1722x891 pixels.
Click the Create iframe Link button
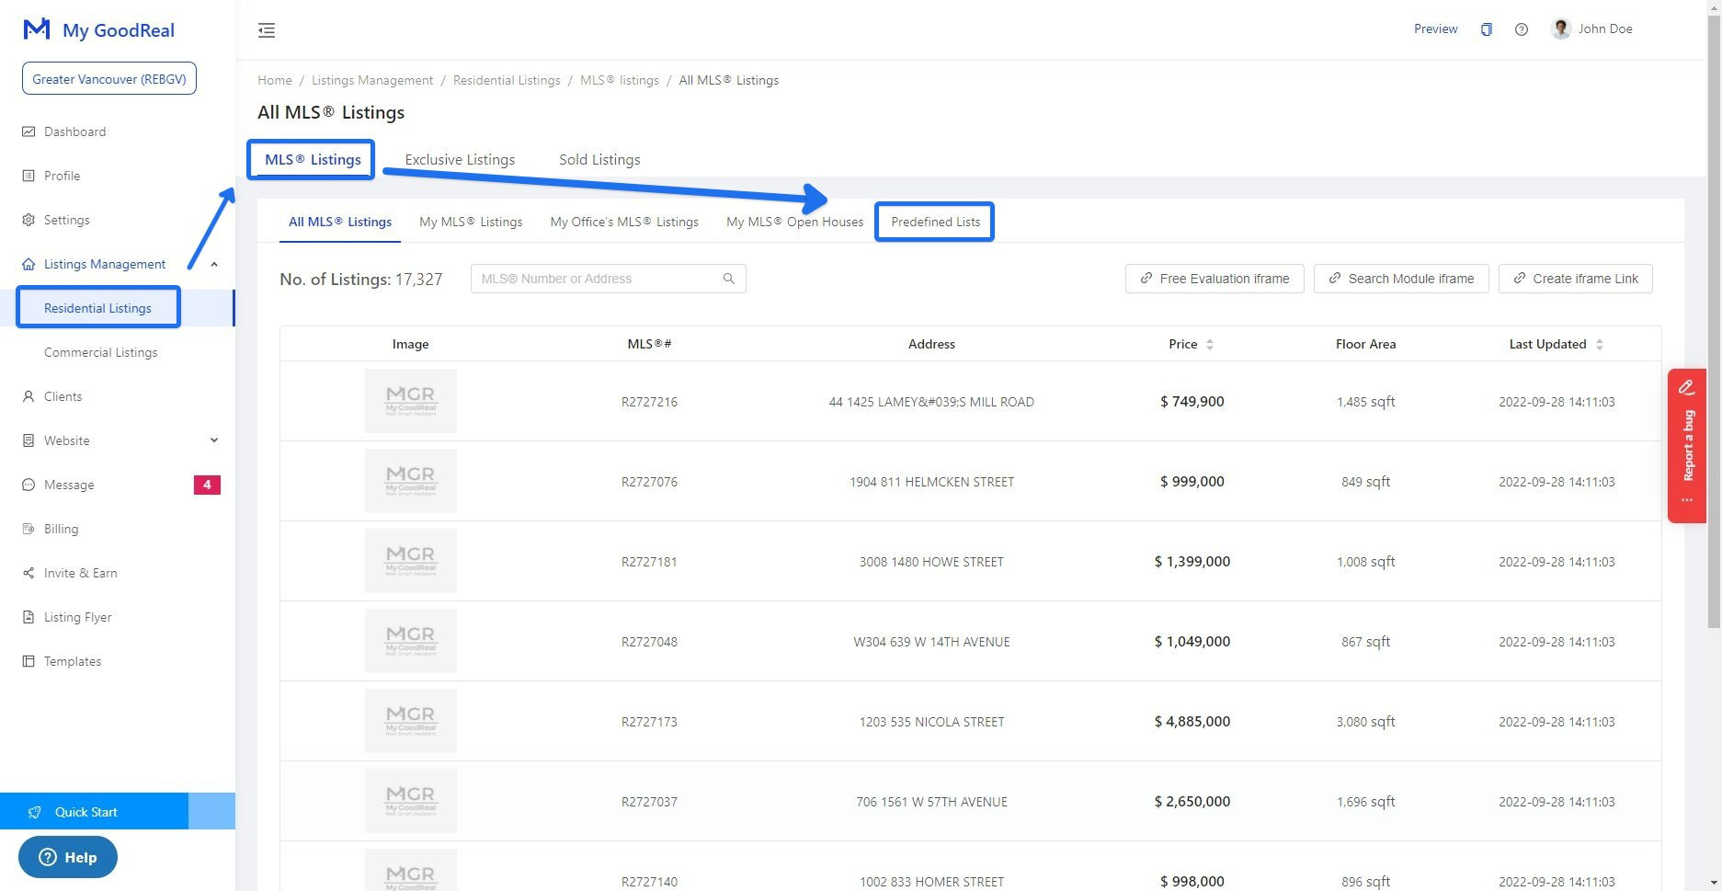(1575, 279)
